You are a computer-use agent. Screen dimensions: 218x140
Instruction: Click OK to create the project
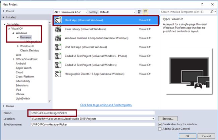tap(187, 136)
